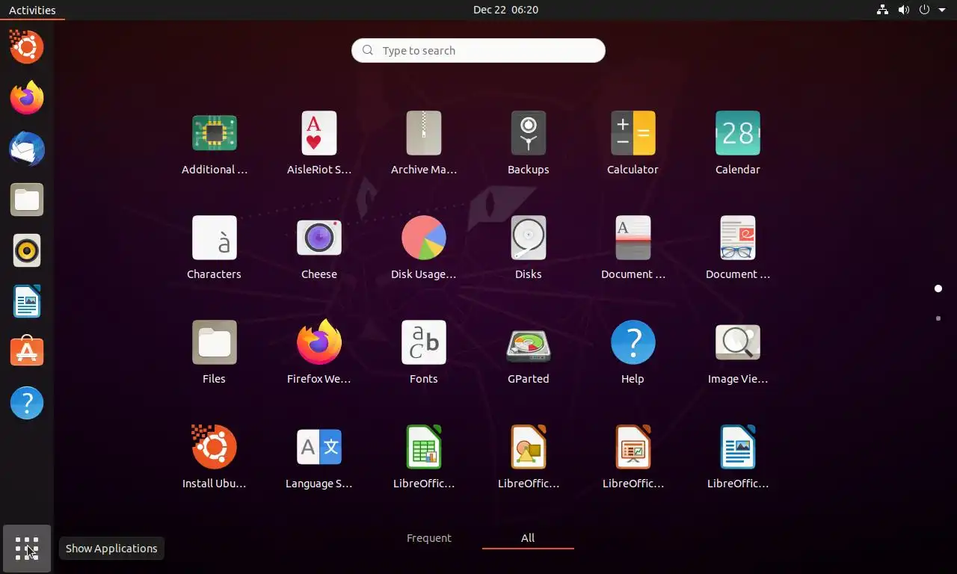Launch LibreOffice Writer from the app grid
The image size is (957, 574).
coord(738,448)
